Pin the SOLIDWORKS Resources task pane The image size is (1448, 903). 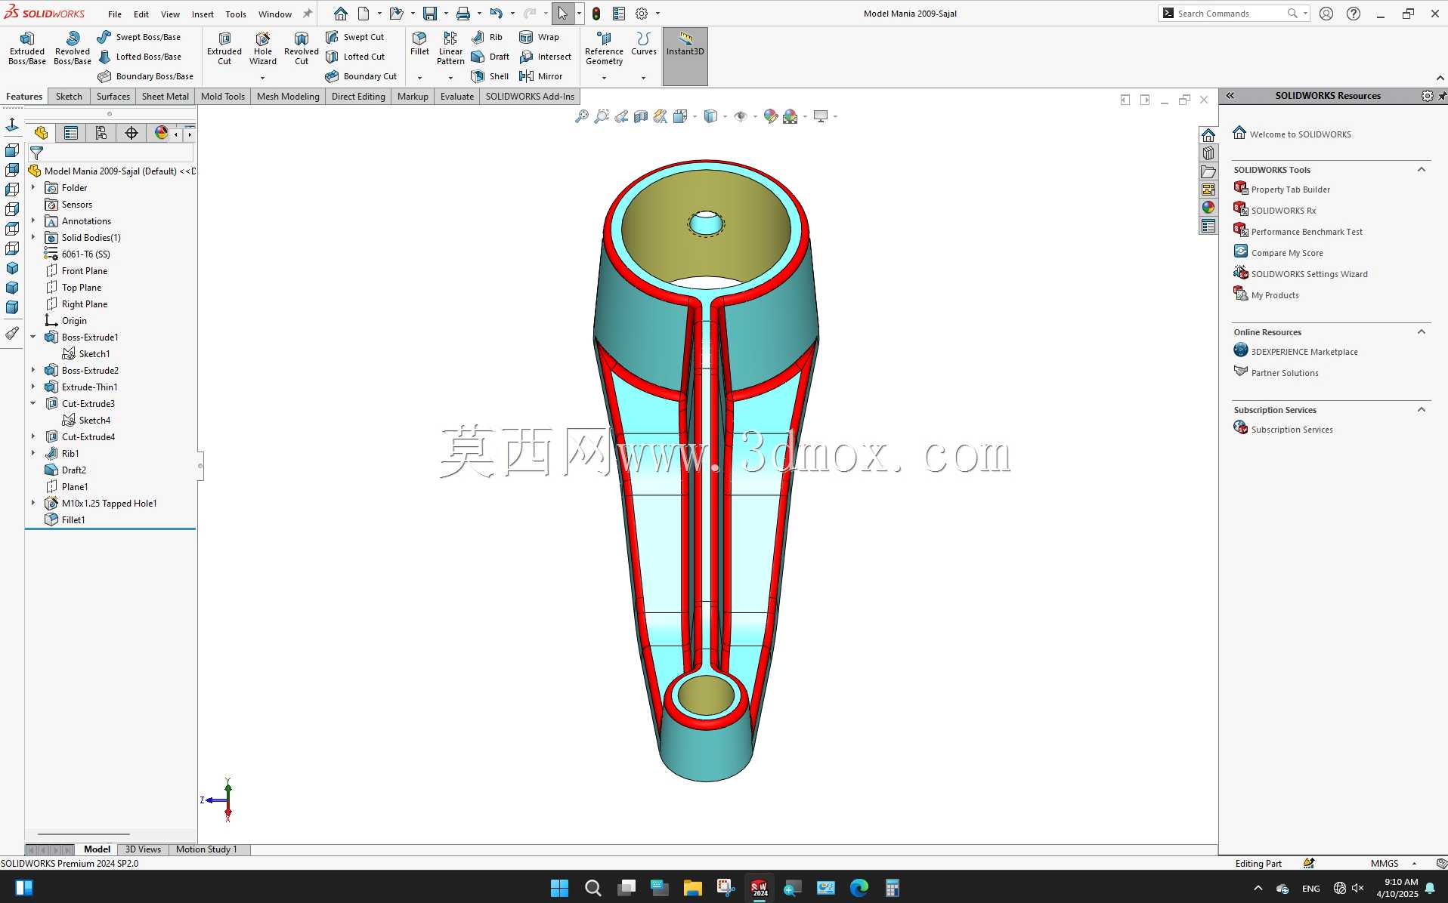[1442, 96]
